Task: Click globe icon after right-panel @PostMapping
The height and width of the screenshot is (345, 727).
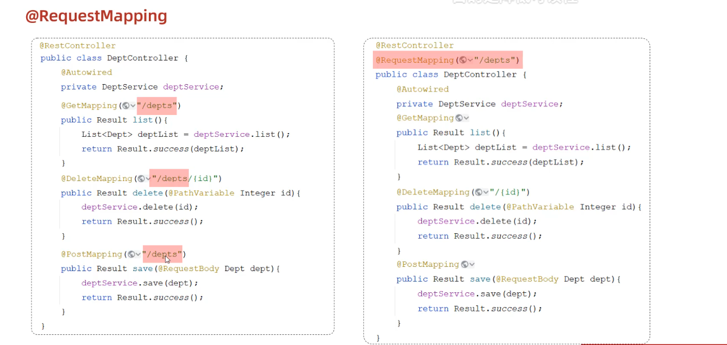Action: pyautogui.click(x=465, y=264)
